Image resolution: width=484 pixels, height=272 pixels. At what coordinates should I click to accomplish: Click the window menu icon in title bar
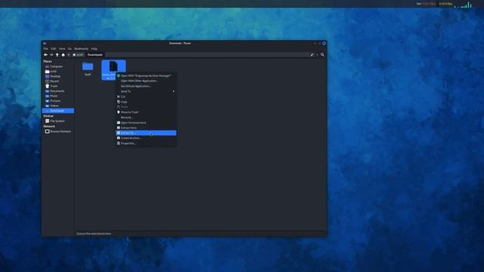[x=45, y=44]
